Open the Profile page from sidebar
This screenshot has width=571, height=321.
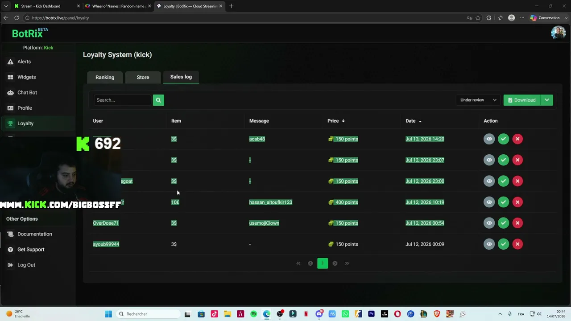point(25,108)
